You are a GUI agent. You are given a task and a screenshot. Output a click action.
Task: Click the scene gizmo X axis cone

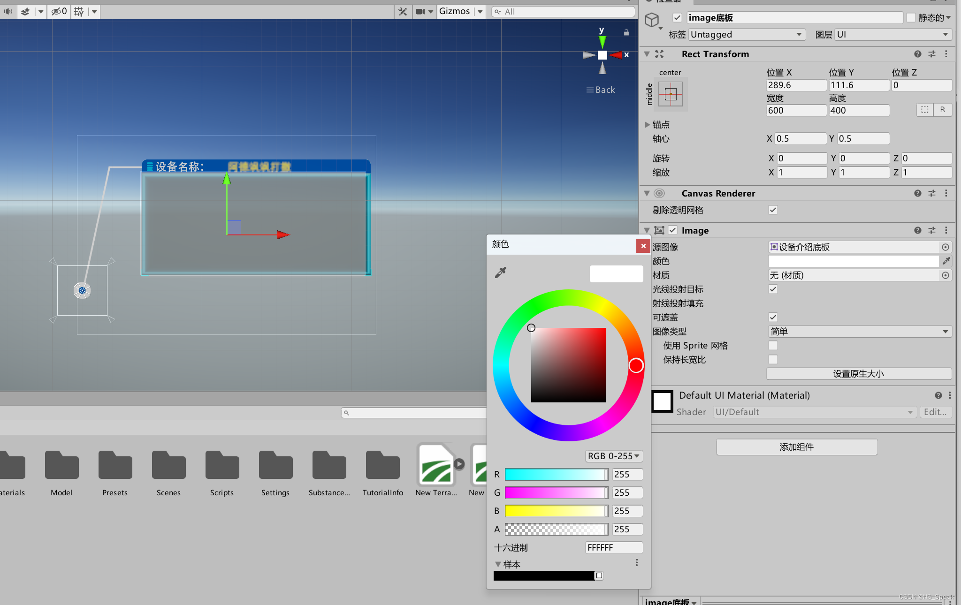(616, 55)
